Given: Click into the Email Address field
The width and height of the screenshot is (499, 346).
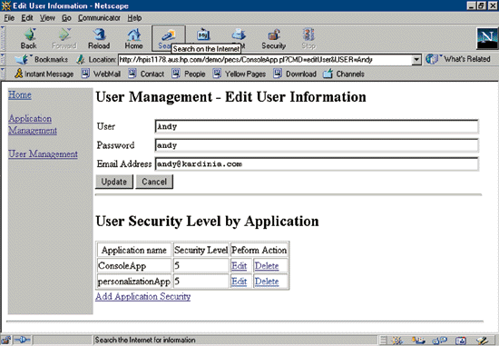Looking at the screenshot, I should pyautogui.click(x=317, y=164).
